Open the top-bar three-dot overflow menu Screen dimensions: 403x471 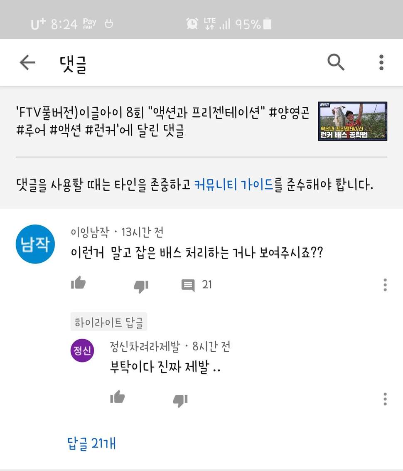pyautogui.click(x=381, y=62)
